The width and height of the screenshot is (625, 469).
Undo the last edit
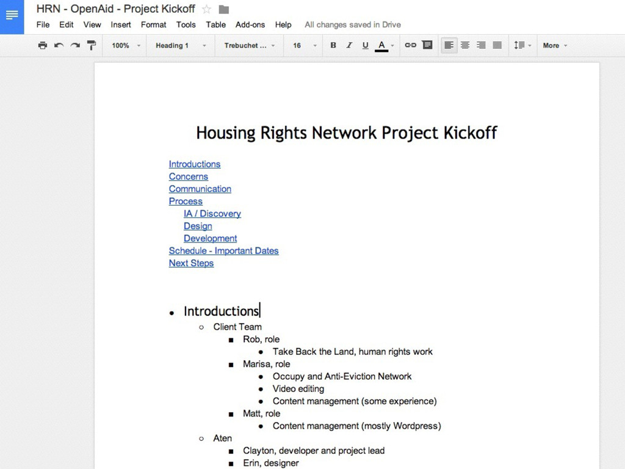coord(59,45)
